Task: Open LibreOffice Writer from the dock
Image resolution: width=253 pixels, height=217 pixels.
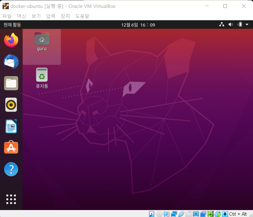Action: 11,126
